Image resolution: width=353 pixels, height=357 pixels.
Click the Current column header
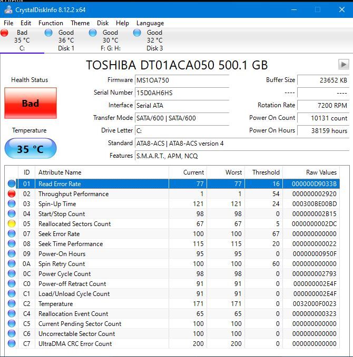(x=188, y=172)
